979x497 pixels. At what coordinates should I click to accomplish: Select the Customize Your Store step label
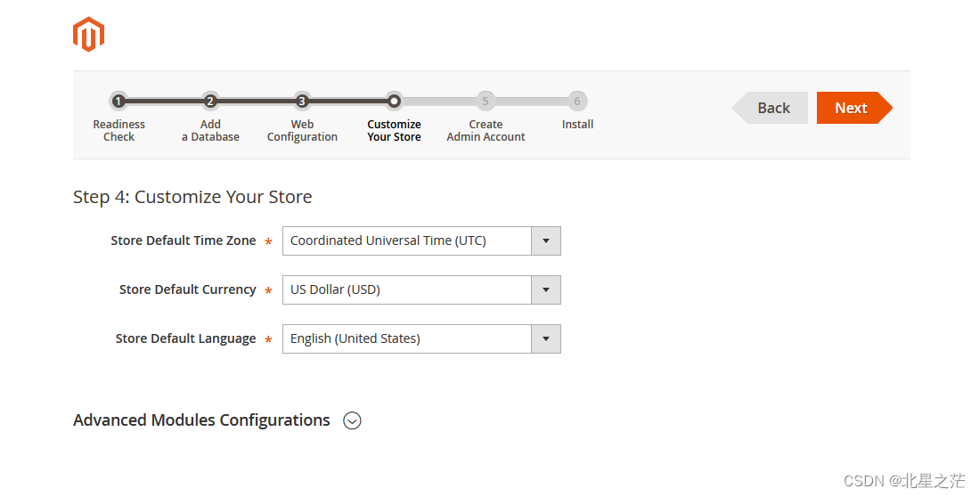[394, 131]
